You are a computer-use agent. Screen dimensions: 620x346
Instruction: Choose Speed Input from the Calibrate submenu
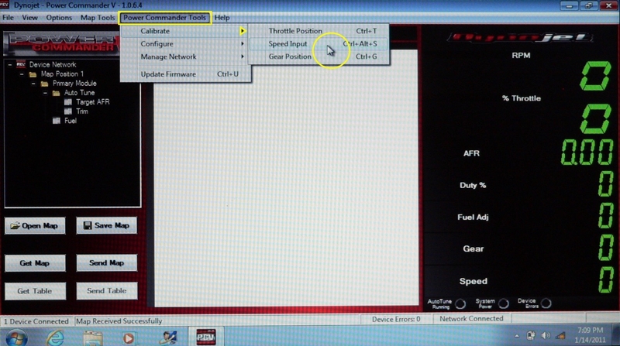coord(288,44)
